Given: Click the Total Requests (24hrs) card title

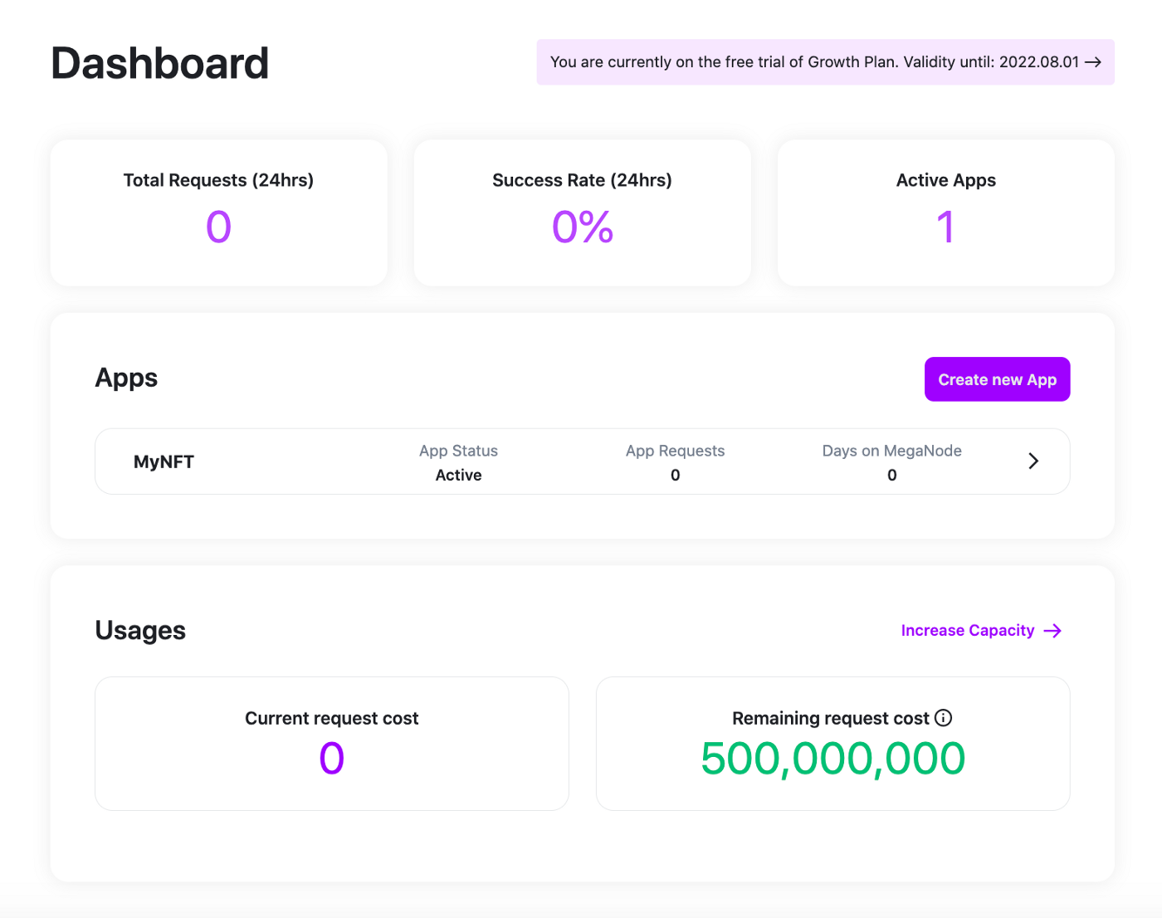Looking at the screenshot, I should tap(218, 180).
